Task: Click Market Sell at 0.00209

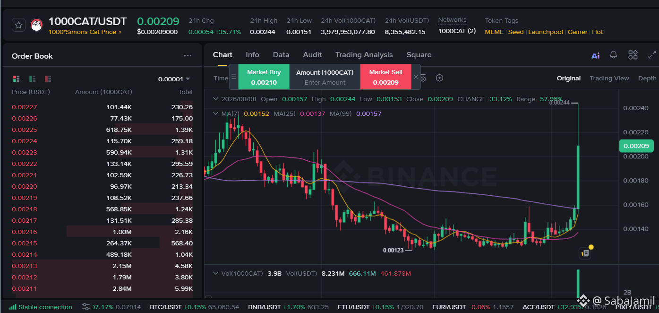Action: 385,77
